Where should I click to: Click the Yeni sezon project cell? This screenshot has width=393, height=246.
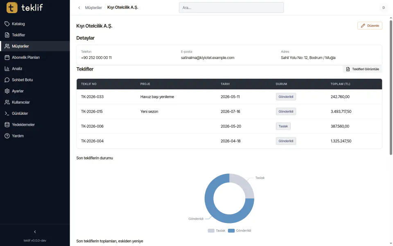[149, 112]
